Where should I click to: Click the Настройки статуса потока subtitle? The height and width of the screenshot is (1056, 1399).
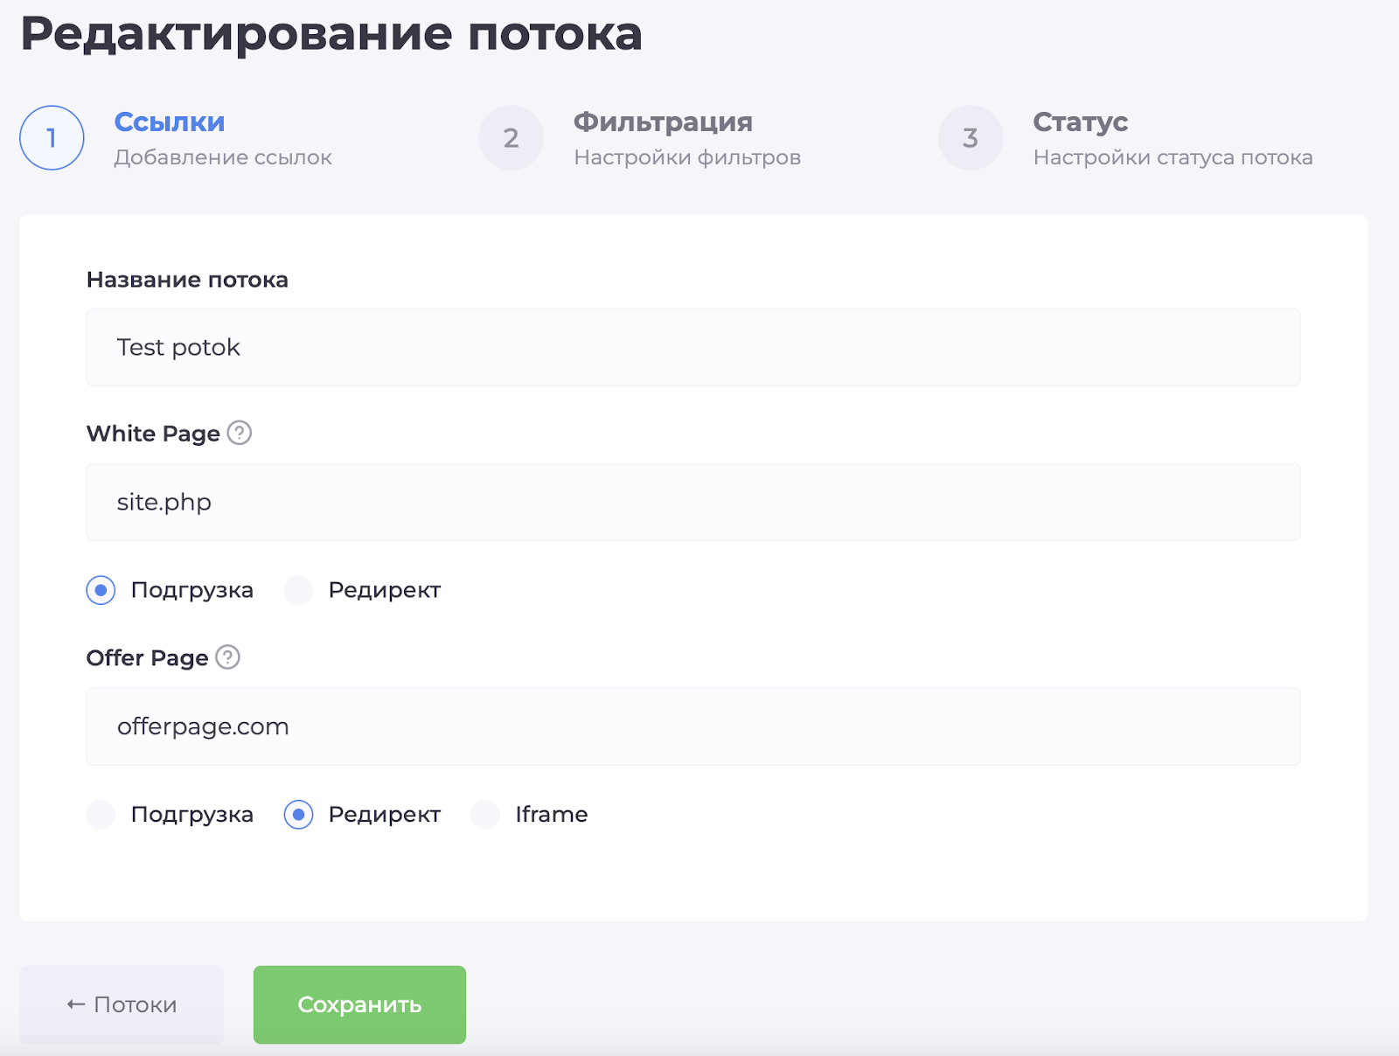(1173, 157)
